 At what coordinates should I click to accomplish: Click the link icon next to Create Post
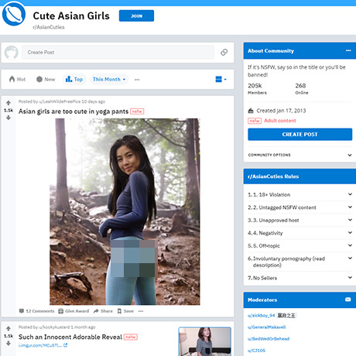[x=224, y=53]
